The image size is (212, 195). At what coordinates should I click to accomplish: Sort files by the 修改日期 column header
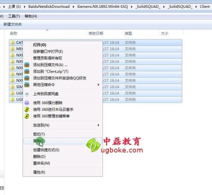tap(95, 33)
